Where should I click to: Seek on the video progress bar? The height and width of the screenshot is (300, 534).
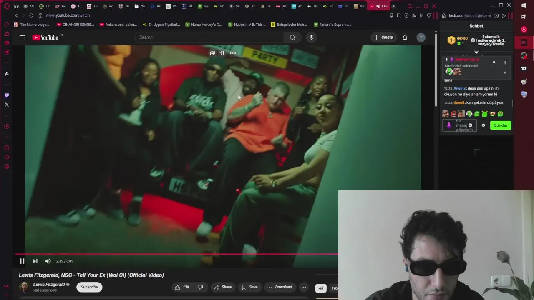click(x=177, y=254)
